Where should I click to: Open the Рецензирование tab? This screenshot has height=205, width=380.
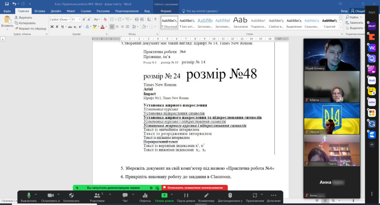tap(127, 11)
